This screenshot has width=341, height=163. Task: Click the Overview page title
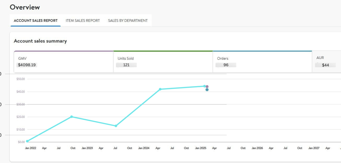coord(25,7)
